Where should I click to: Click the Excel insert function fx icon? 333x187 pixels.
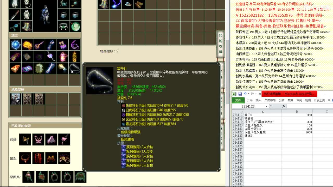[x=284, y=106]
